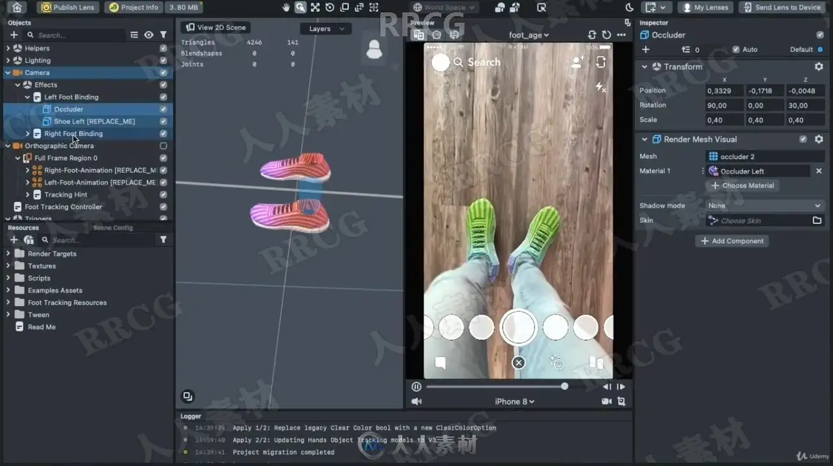Click the Objects search field
833x466 pixels.
pos(74,35)
